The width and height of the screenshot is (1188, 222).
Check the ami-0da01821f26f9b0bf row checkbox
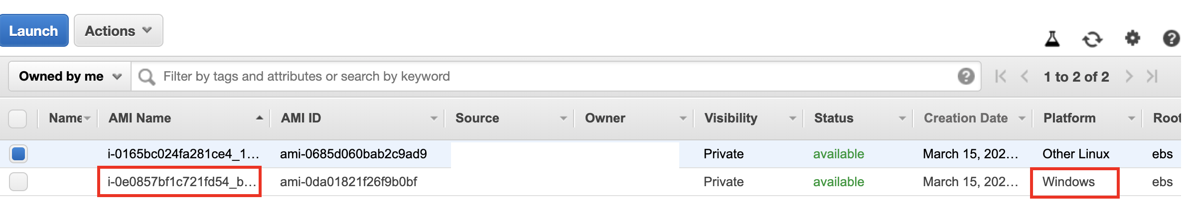18,182
